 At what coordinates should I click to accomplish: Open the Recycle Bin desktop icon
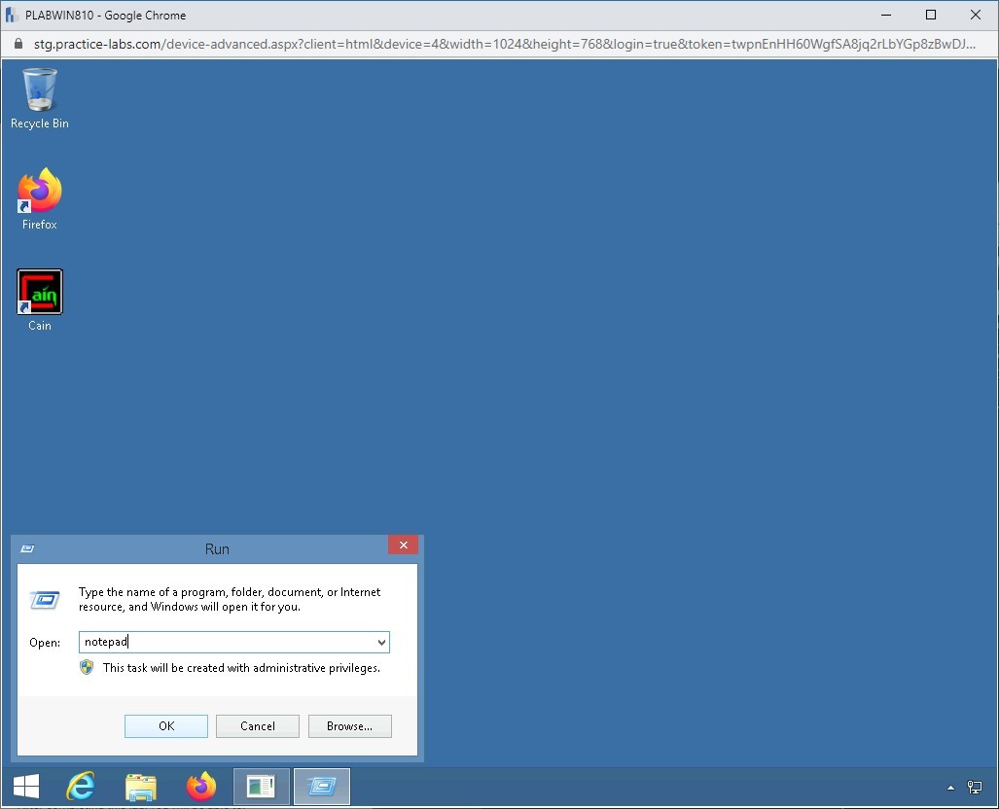(40, 90)
